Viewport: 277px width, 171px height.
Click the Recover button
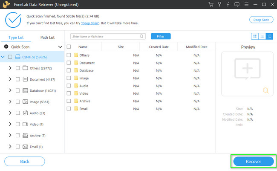tap(254, 161)
